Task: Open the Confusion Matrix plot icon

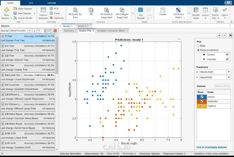Action: tap(178, 10)
